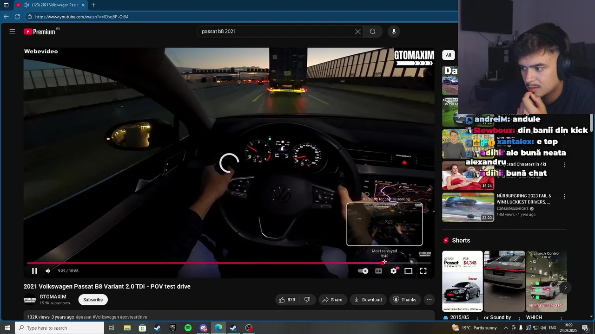This screenshot has width=595, height=334.
Task: Click the browser address bar URL
Action: [82, 17]
